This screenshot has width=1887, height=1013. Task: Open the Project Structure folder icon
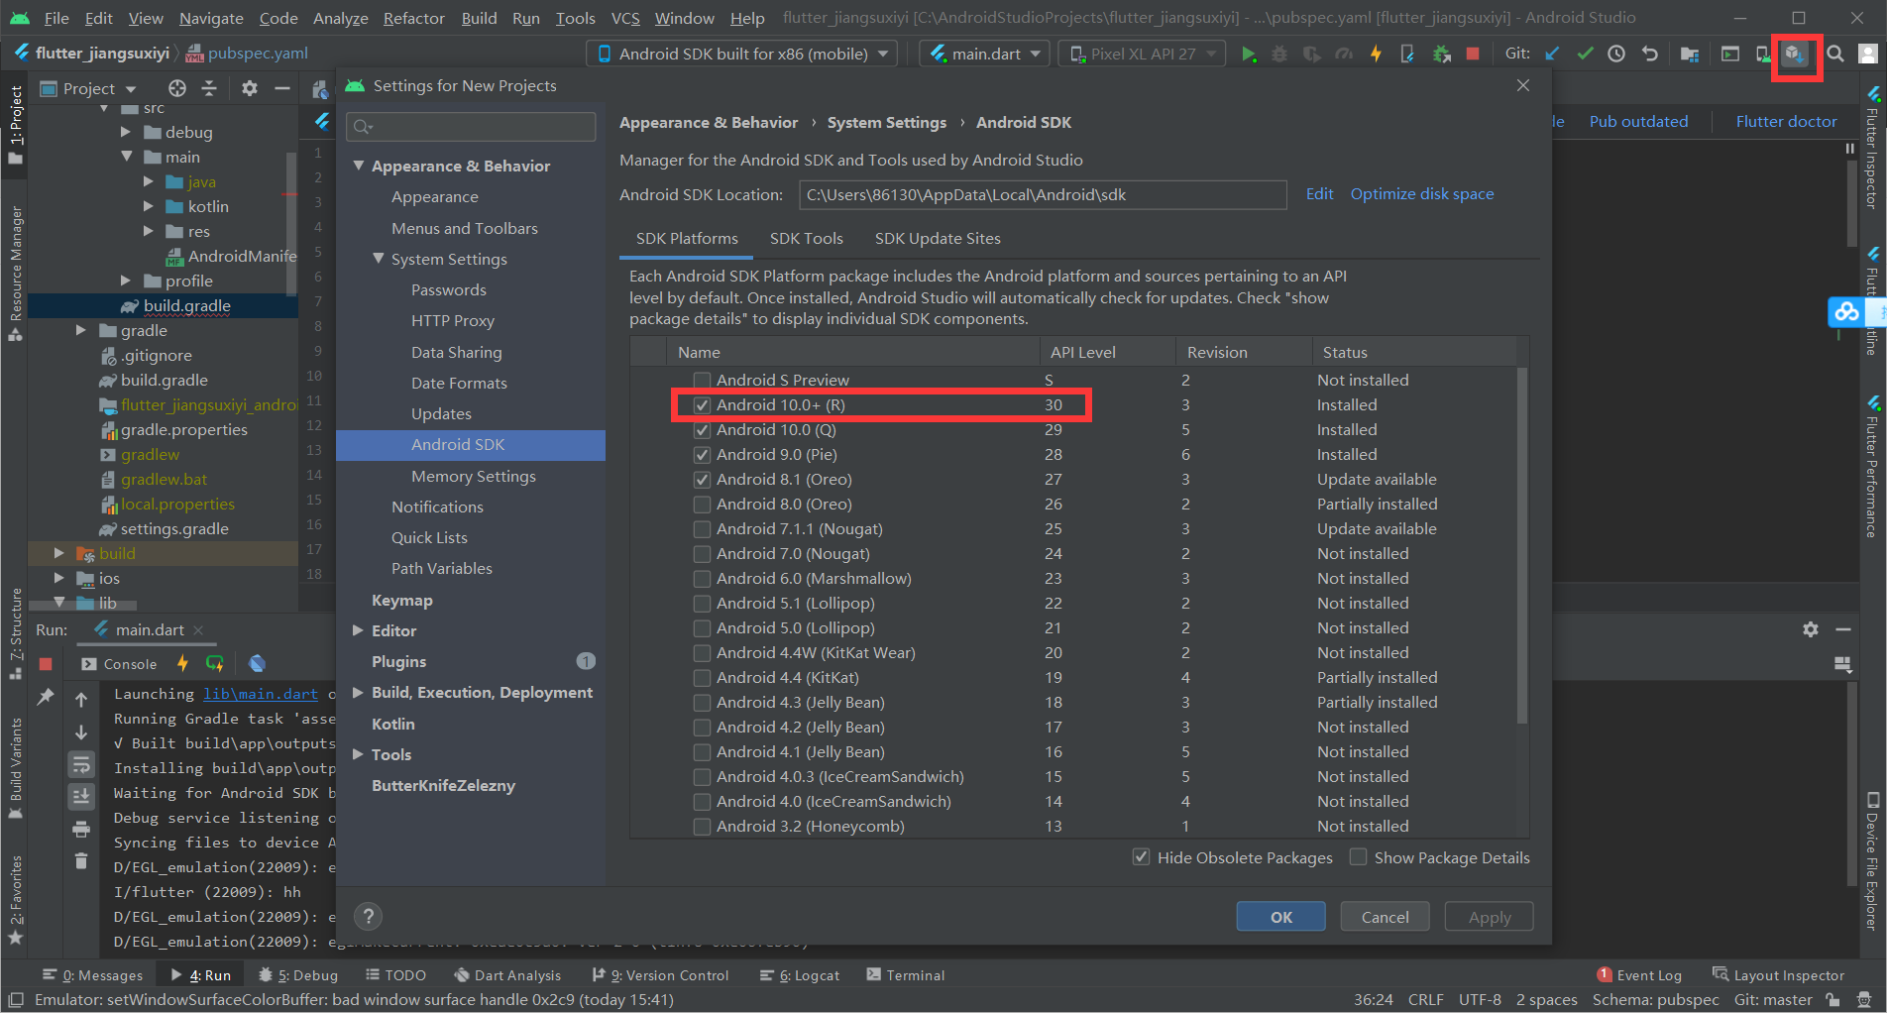(1690, 54)
